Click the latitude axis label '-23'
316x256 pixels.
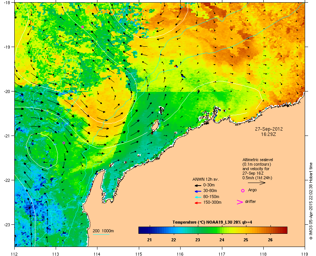6,224
